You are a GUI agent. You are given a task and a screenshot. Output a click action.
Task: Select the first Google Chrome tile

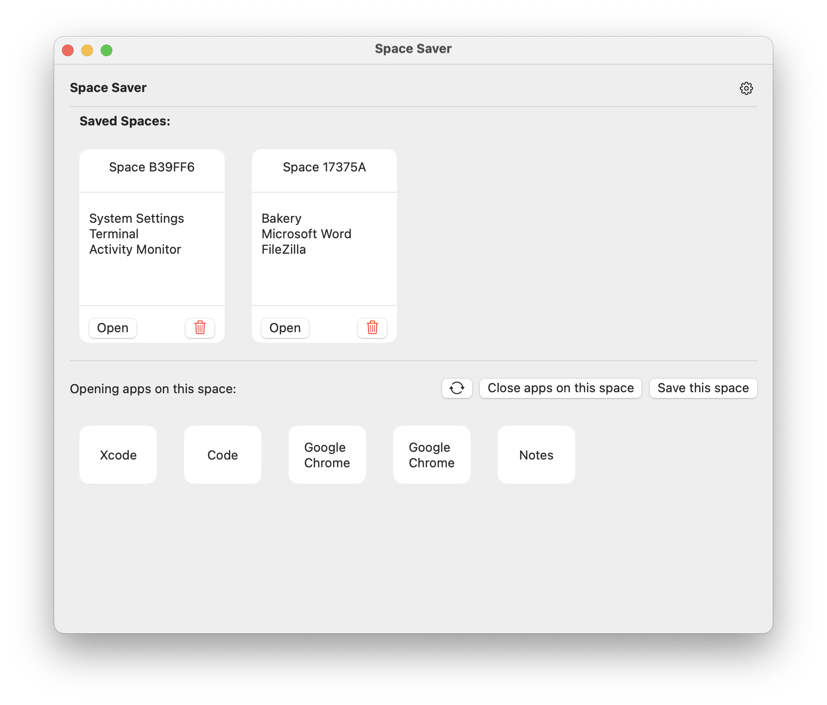[327, 455]
